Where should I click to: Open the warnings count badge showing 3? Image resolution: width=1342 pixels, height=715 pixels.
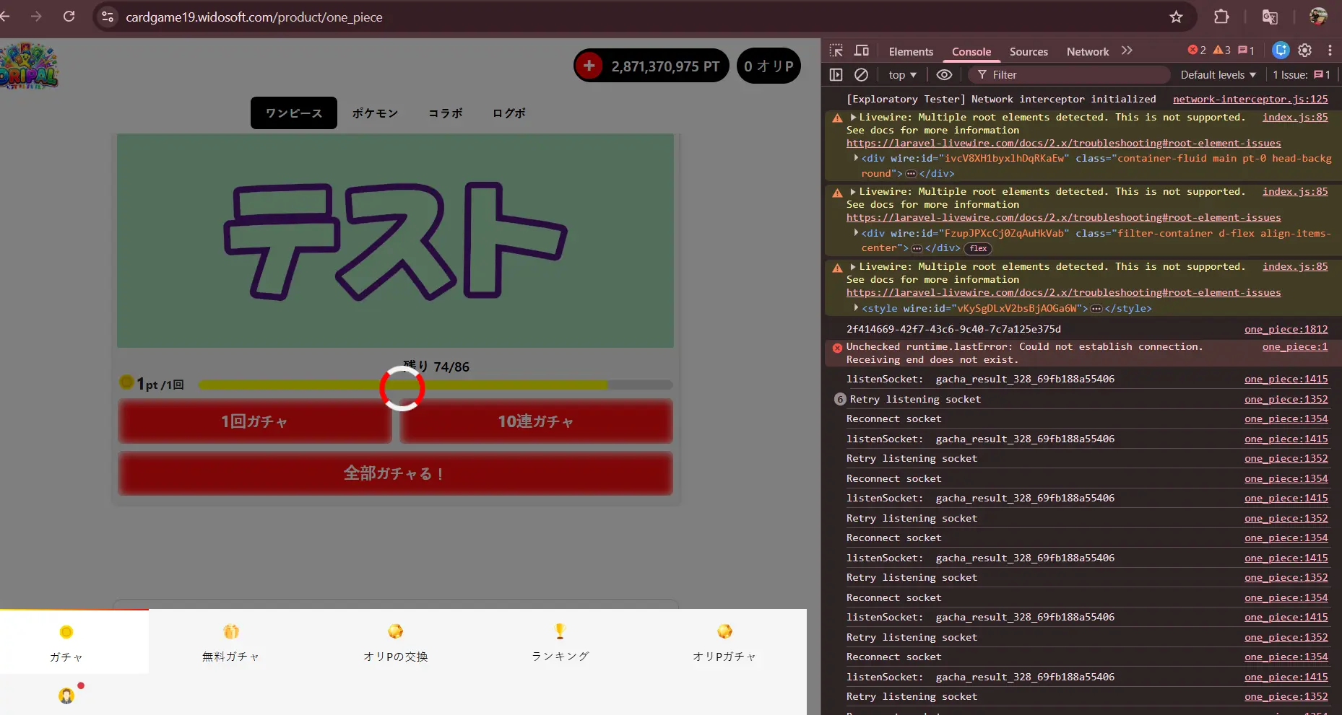(1221, 51)
